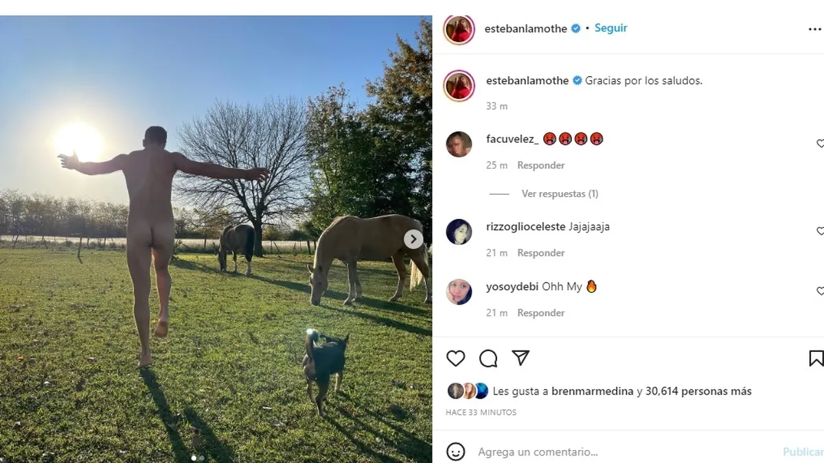The image size is (824, 463).
Task: View 30,614 personas más likes list
Action: pos(698,391)
